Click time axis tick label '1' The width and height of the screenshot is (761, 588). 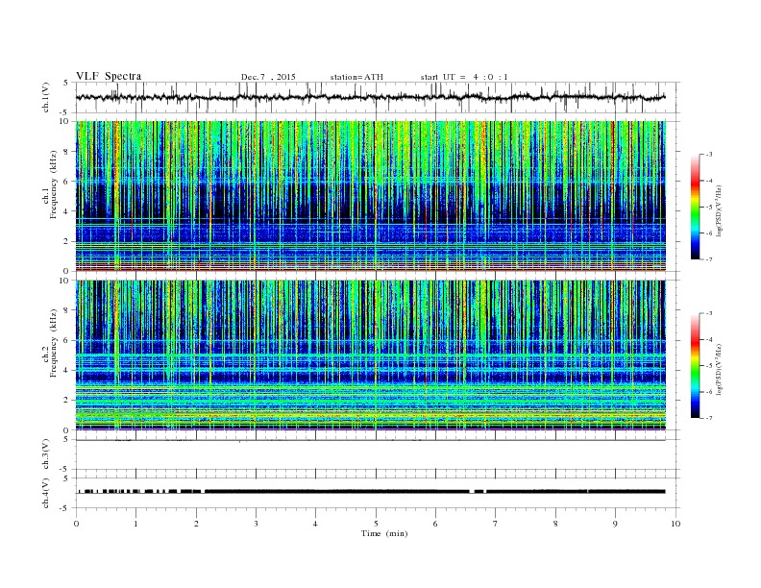pyautogui.click(x=136, y=524)
